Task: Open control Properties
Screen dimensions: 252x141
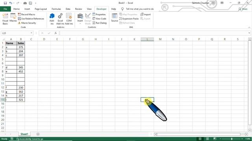Action: (x=99, y=14)
